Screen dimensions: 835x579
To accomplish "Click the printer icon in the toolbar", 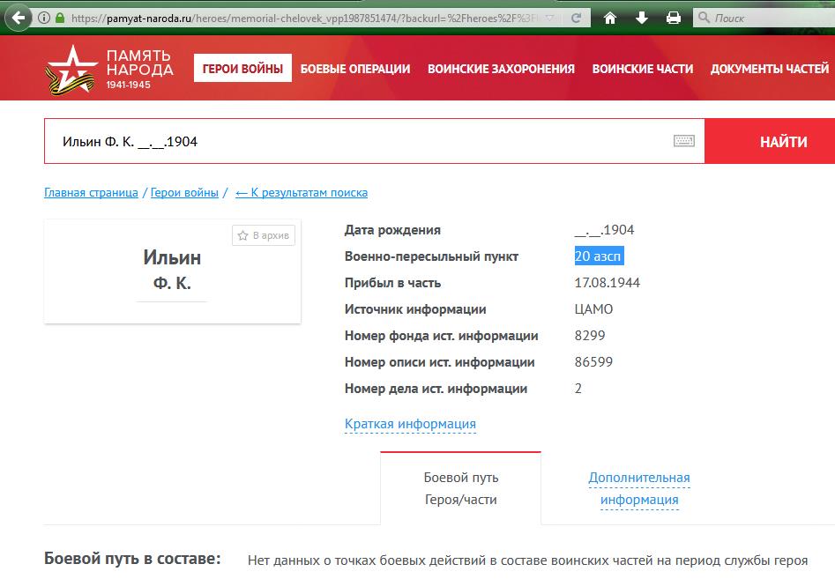I will pos(673,18).
